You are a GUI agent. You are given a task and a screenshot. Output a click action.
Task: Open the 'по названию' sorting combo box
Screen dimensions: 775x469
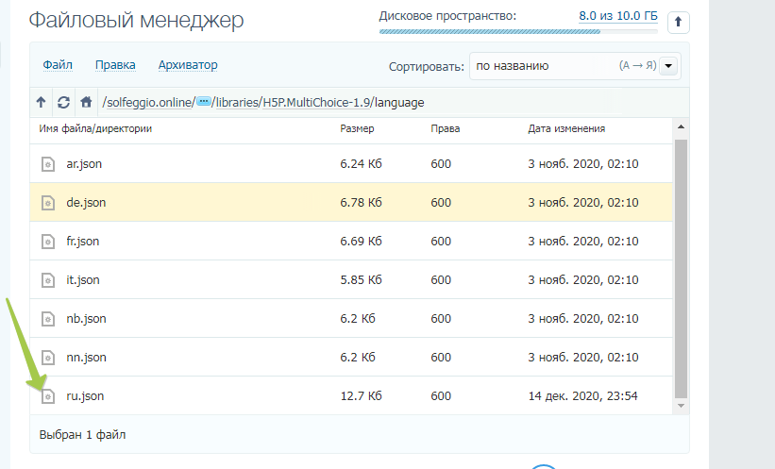tap(575, 66)
